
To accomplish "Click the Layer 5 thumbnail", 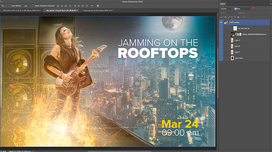I will pyautogui.click(x=232, y=40).
